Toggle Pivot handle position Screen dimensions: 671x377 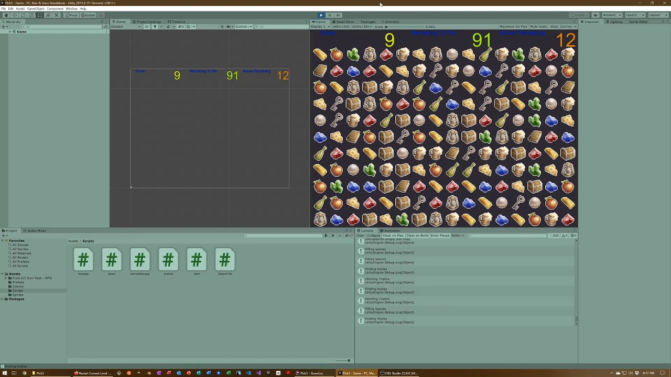click(72, 15)
